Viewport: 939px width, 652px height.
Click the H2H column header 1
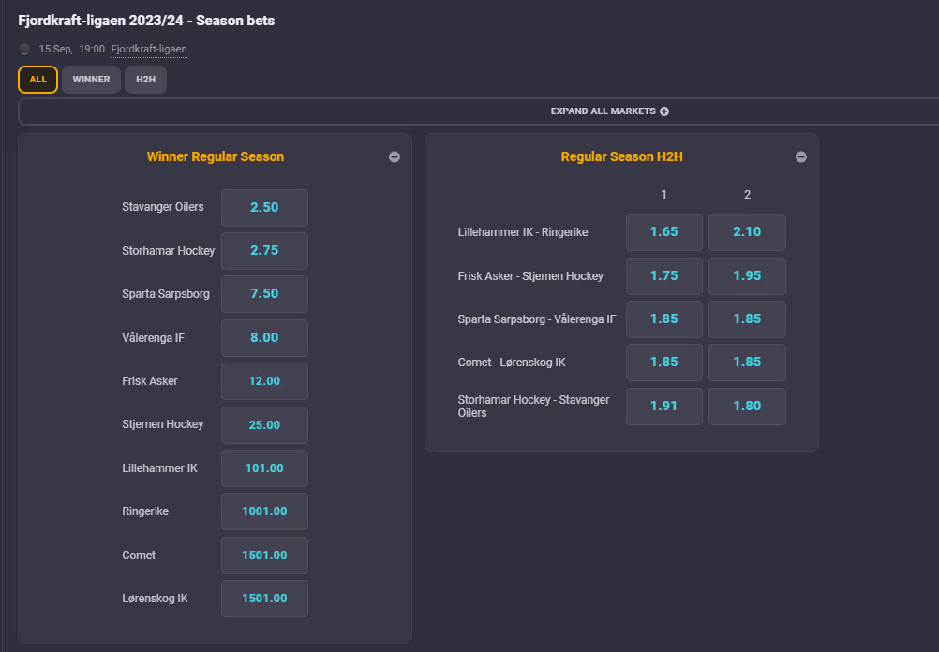pyautogui.click(x=663, y=195)
